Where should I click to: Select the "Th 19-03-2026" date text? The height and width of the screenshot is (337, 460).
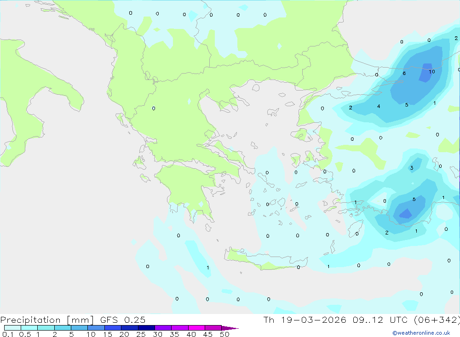pyautogui.click(x=305, y=320)
